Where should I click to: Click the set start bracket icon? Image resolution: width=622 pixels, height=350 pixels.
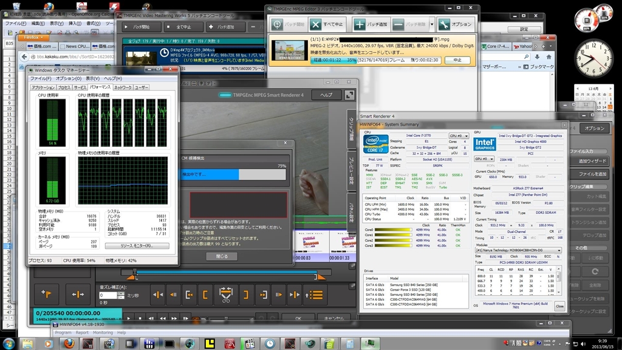coord(207,295)
